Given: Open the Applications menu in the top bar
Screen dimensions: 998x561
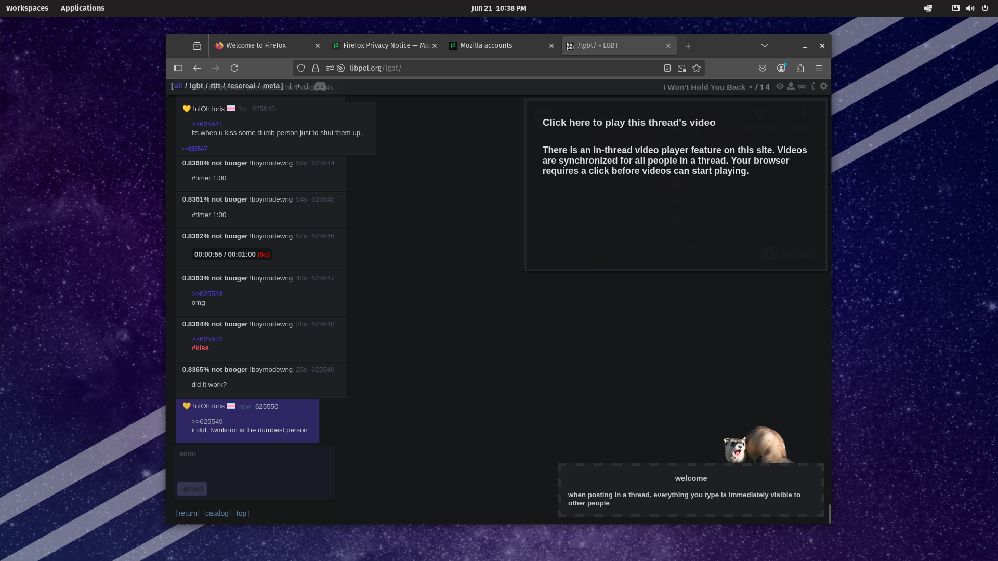Looking at the screenshot, I should (x=82, y=8).
